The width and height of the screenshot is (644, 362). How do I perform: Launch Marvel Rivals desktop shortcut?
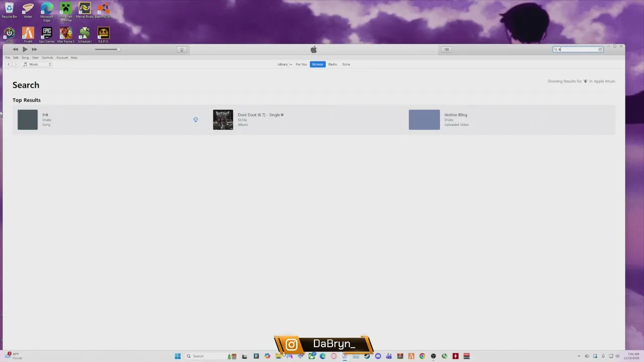click(x=85, y=10)
